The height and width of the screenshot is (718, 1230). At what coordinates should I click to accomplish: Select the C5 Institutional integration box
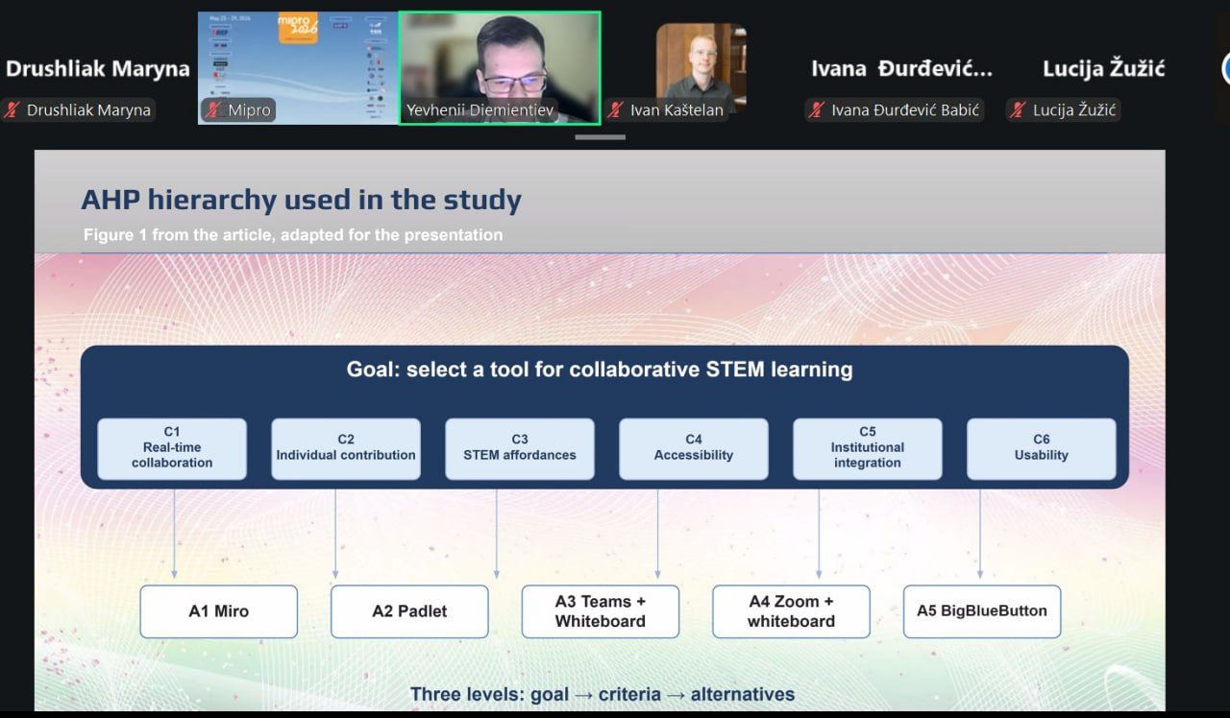(868, 448)
